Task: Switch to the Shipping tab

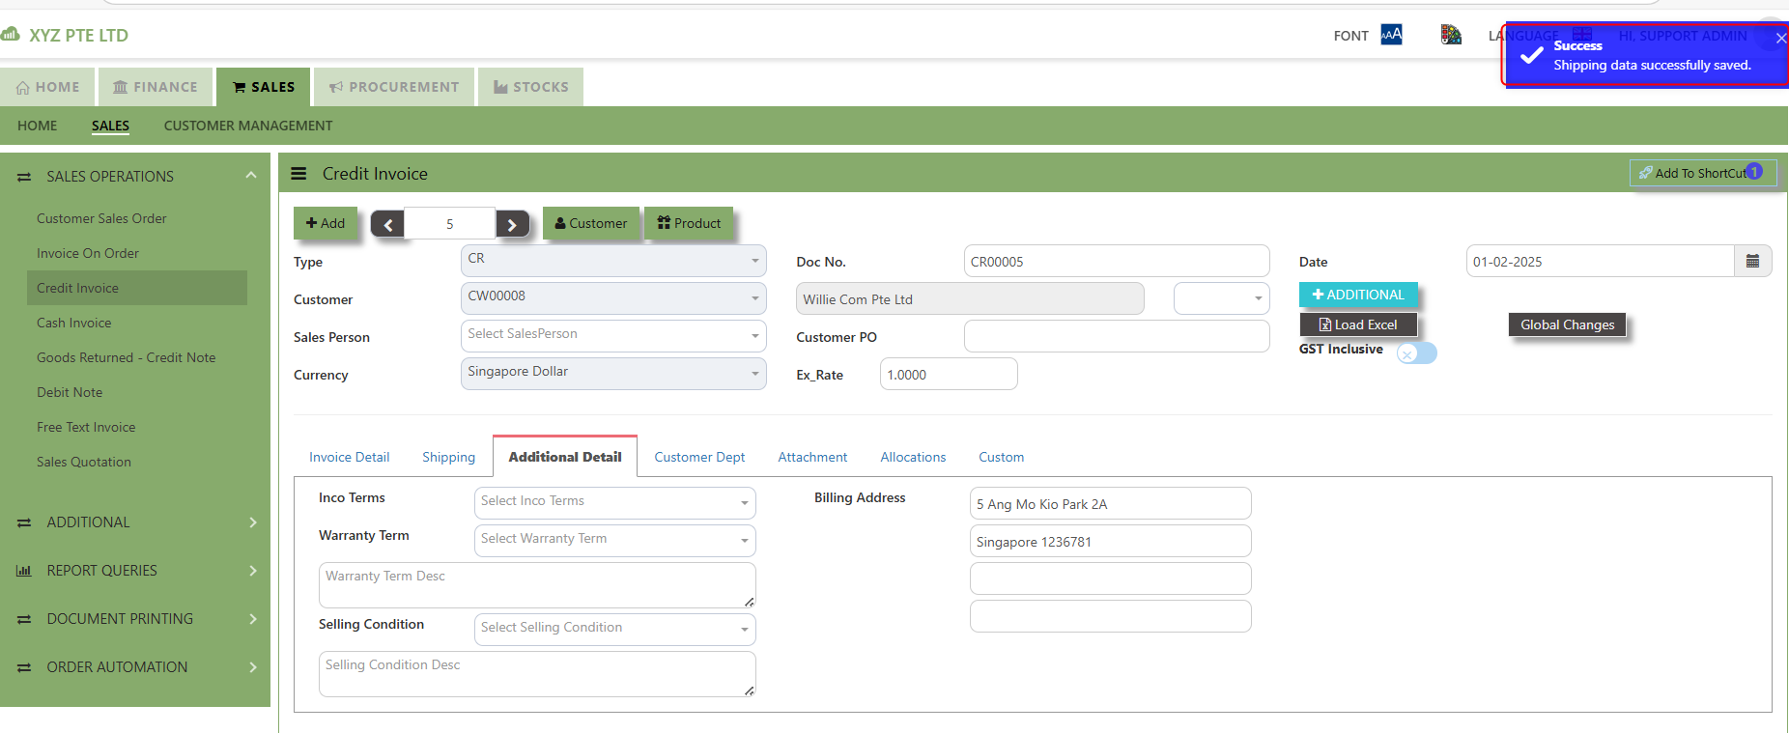Action: (x=448, y=457)
